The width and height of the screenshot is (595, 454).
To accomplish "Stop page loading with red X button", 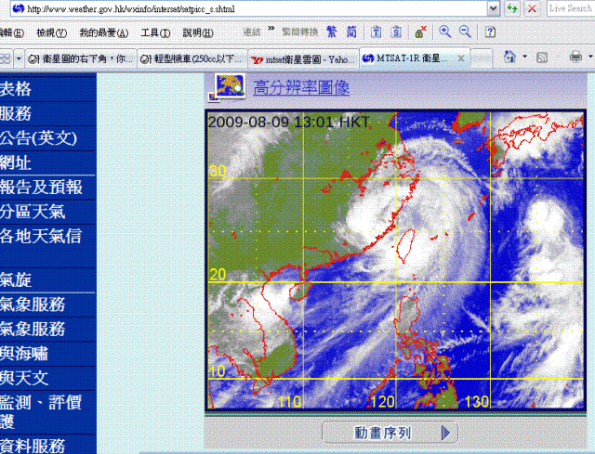I will (532, 8).
